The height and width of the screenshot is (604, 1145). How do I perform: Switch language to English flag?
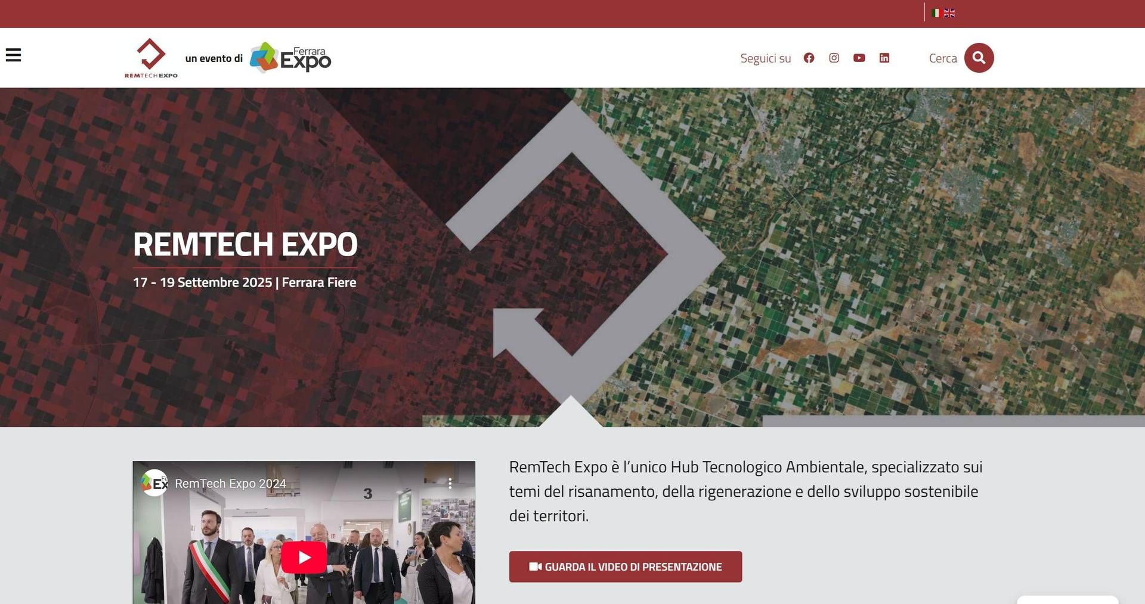(949, 13)
